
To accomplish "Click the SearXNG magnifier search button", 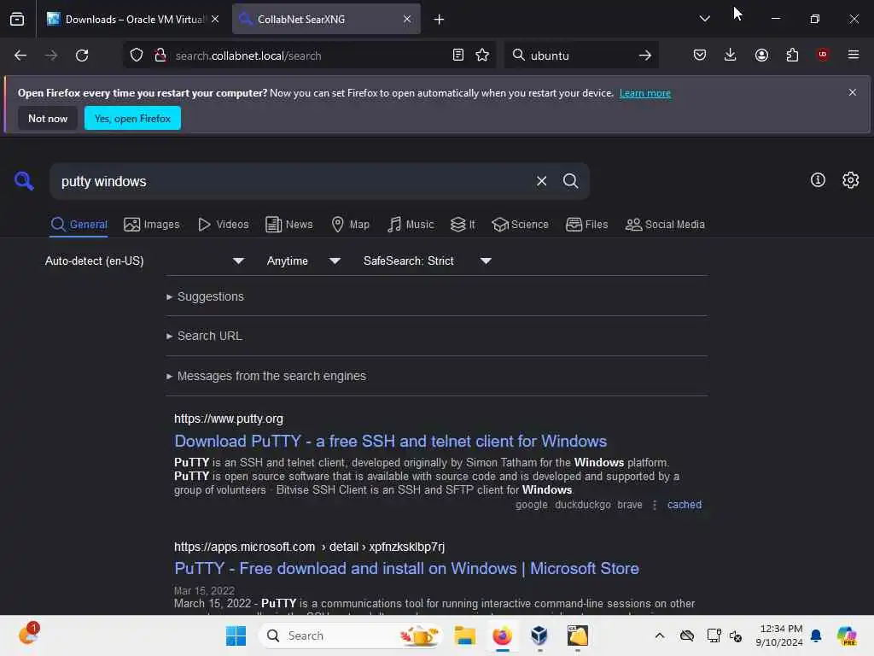I will pos(570,181).
